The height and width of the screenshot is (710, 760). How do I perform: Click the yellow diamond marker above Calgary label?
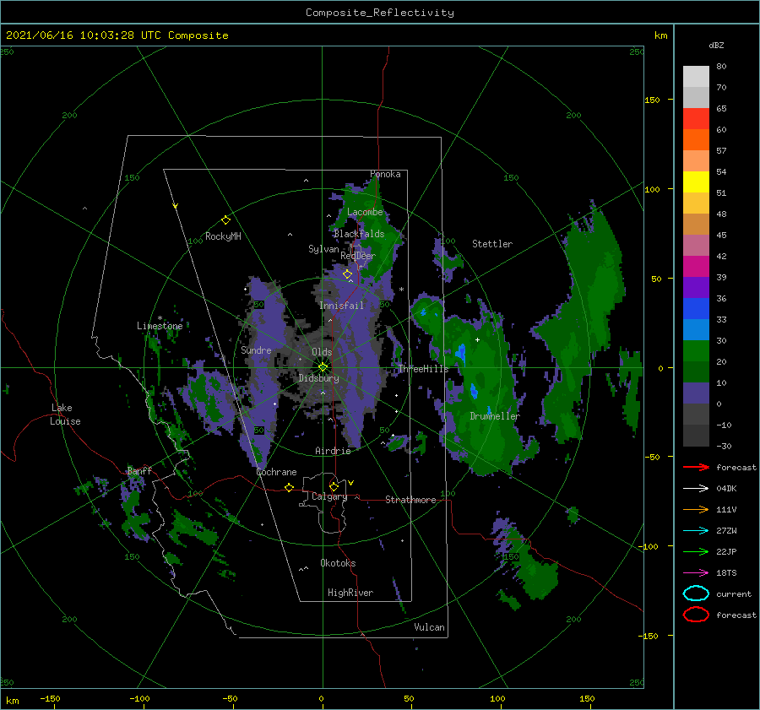tap(334, 486)
